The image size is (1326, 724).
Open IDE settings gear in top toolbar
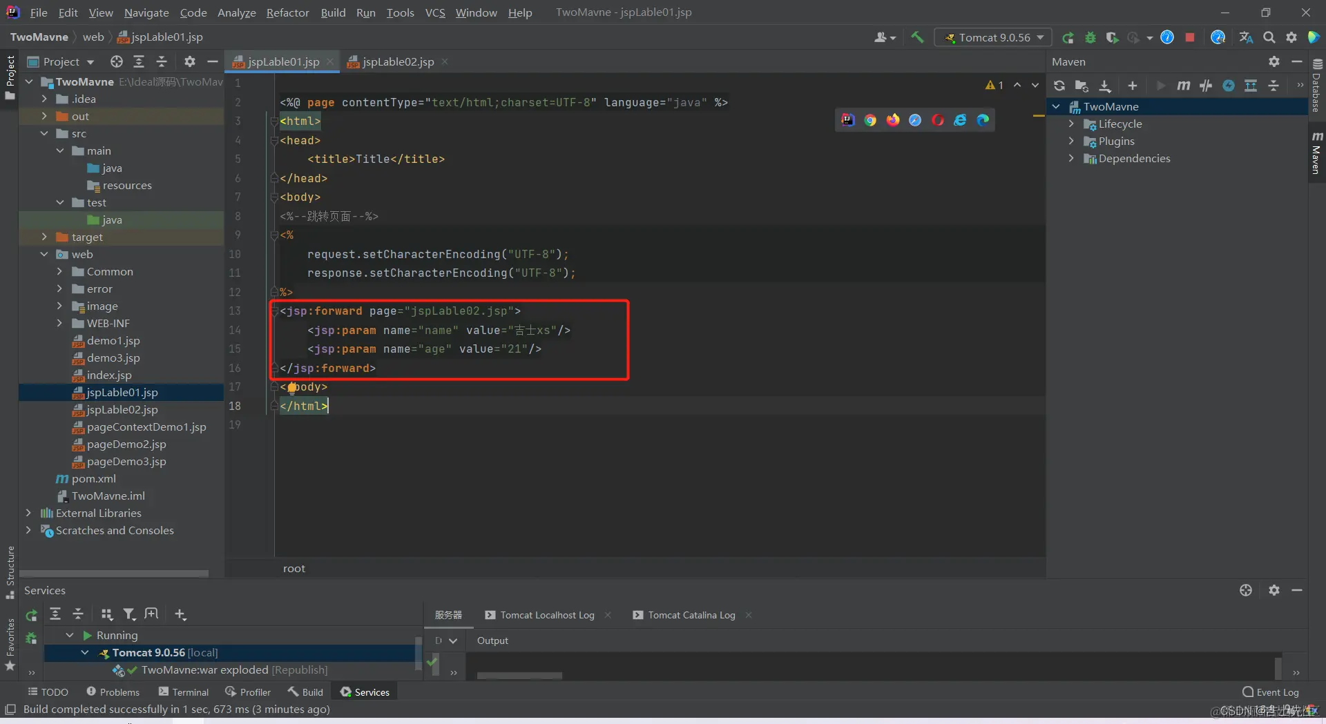coord(1291,37)
